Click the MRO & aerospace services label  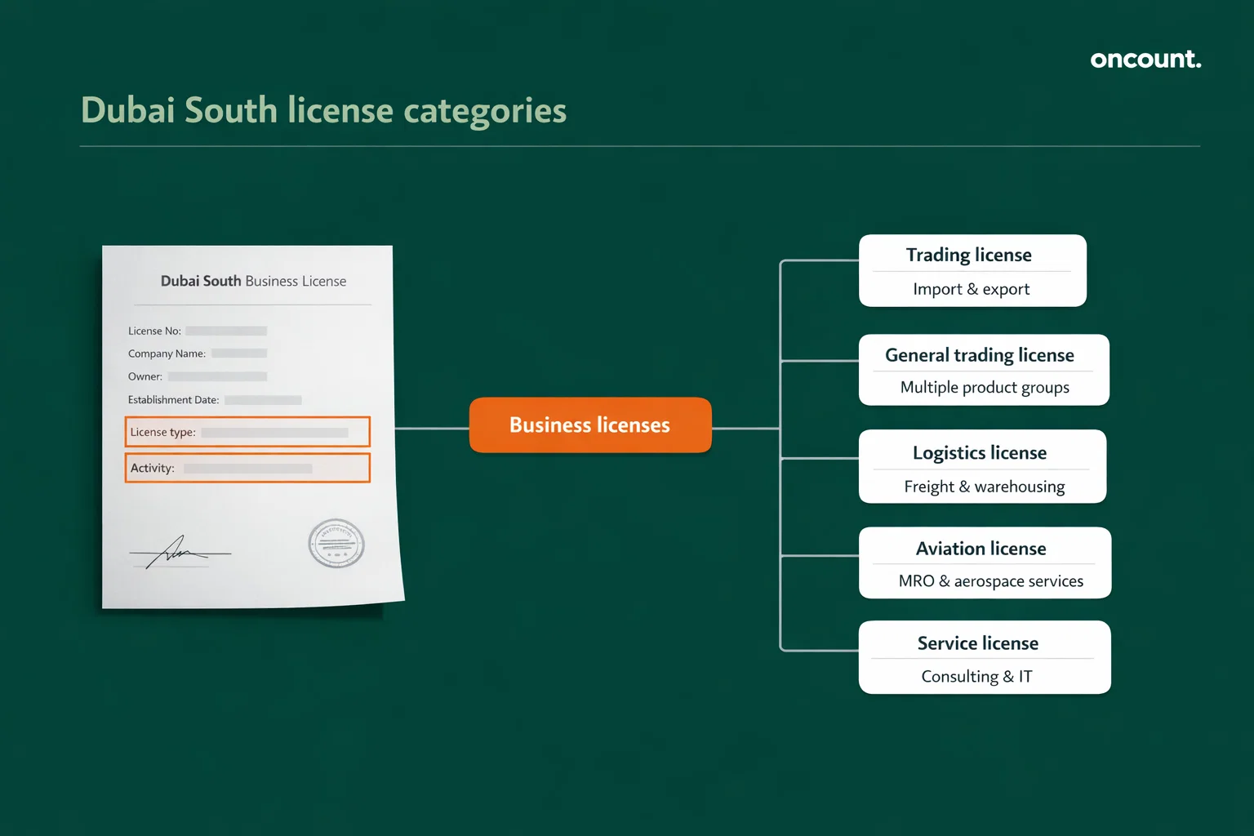pos(991,580)
